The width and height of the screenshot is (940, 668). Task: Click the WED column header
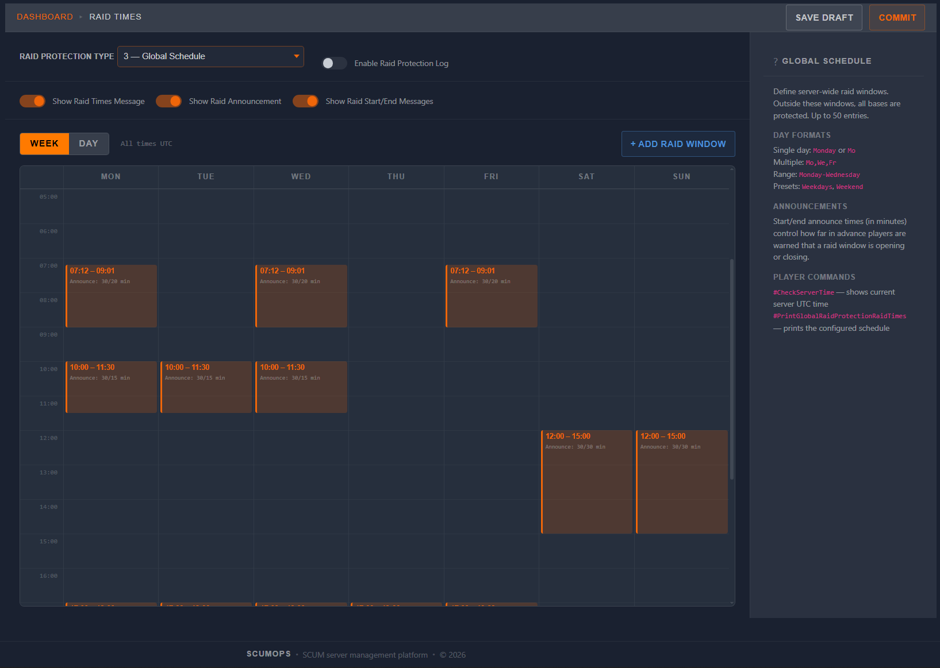pos(301,176)
